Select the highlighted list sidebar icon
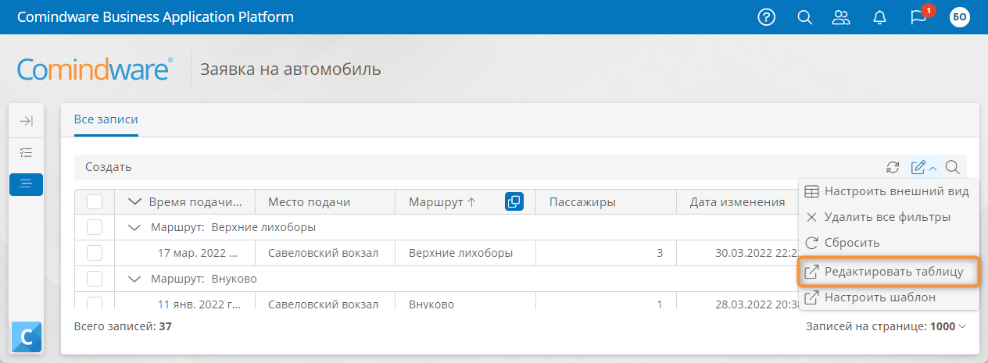 coord(26,184)
